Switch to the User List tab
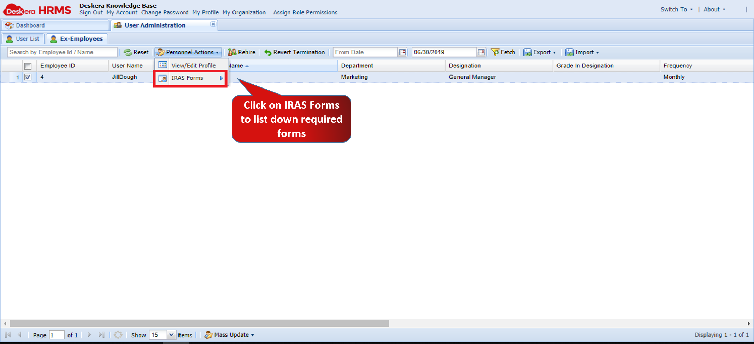The height and width of the screenshot is (344, 754). tap(23, 39)
